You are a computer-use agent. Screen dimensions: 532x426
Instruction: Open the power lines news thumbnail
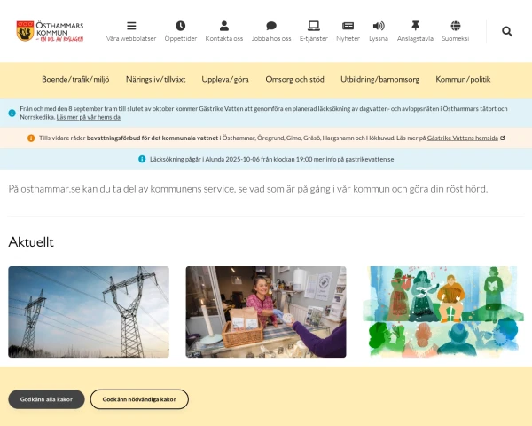89,312
